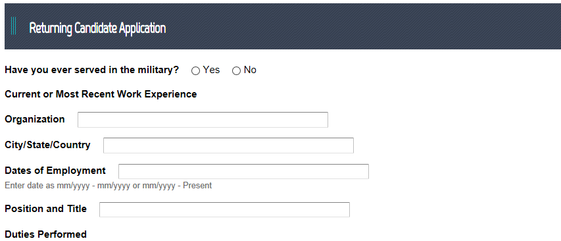Click Current or Most Recent Work Experience heading

coord(101,94)
